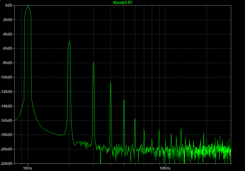Click the -120dB axis label
Screen dimensions: 245x171
tap(6, 92)
